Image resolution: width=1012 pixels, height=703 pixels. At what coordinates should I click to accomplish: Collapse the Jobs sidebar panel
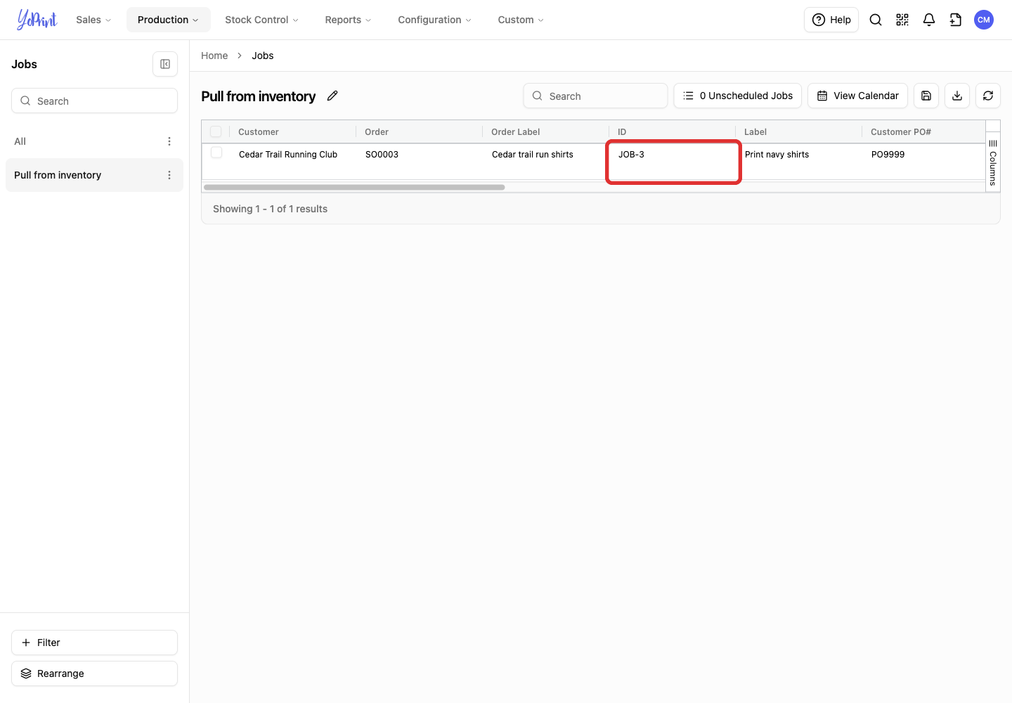(x=165, y=64)
